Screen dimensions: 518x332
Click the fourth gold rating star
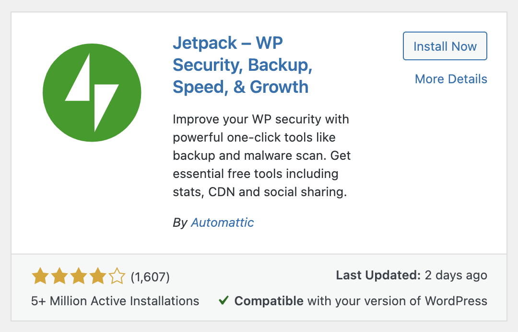(x=97, y=276)
